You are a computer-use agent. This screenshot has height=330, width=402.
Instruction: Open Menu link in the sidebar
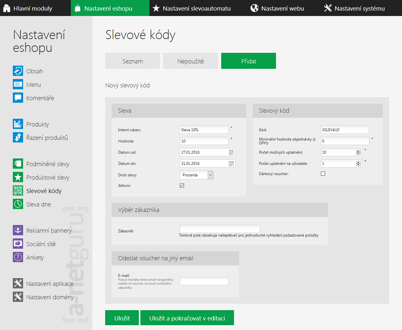(x=34, y=85)
